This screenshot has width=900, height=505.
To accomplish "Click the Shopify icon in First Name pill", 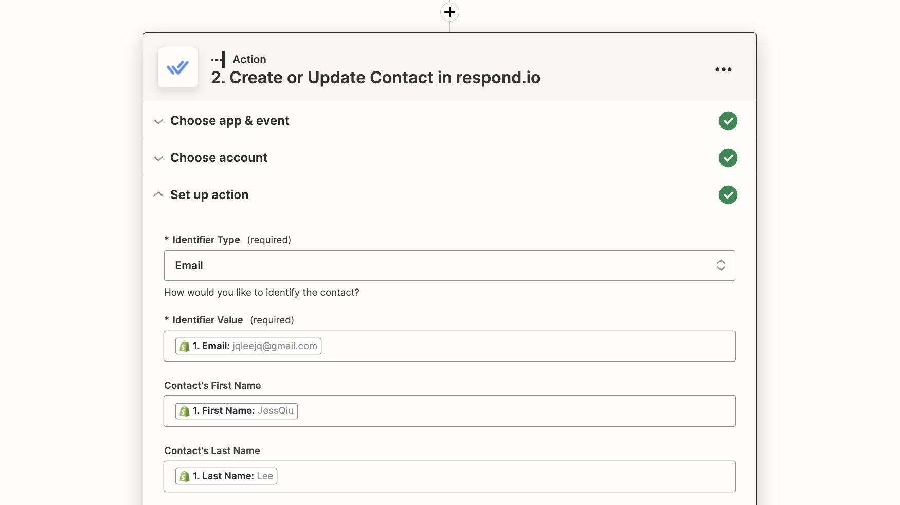I will tap(185, 411).
